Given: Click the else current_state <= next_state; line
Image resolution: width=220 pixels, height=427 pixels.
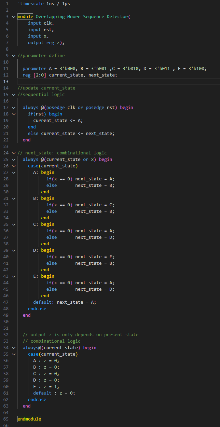Looking at the screenshot, I should pos(71,134).
